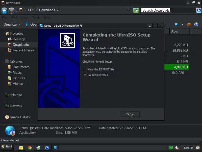Open the Help menu
This screenshot has width=202, height=152.
point(47,18)
